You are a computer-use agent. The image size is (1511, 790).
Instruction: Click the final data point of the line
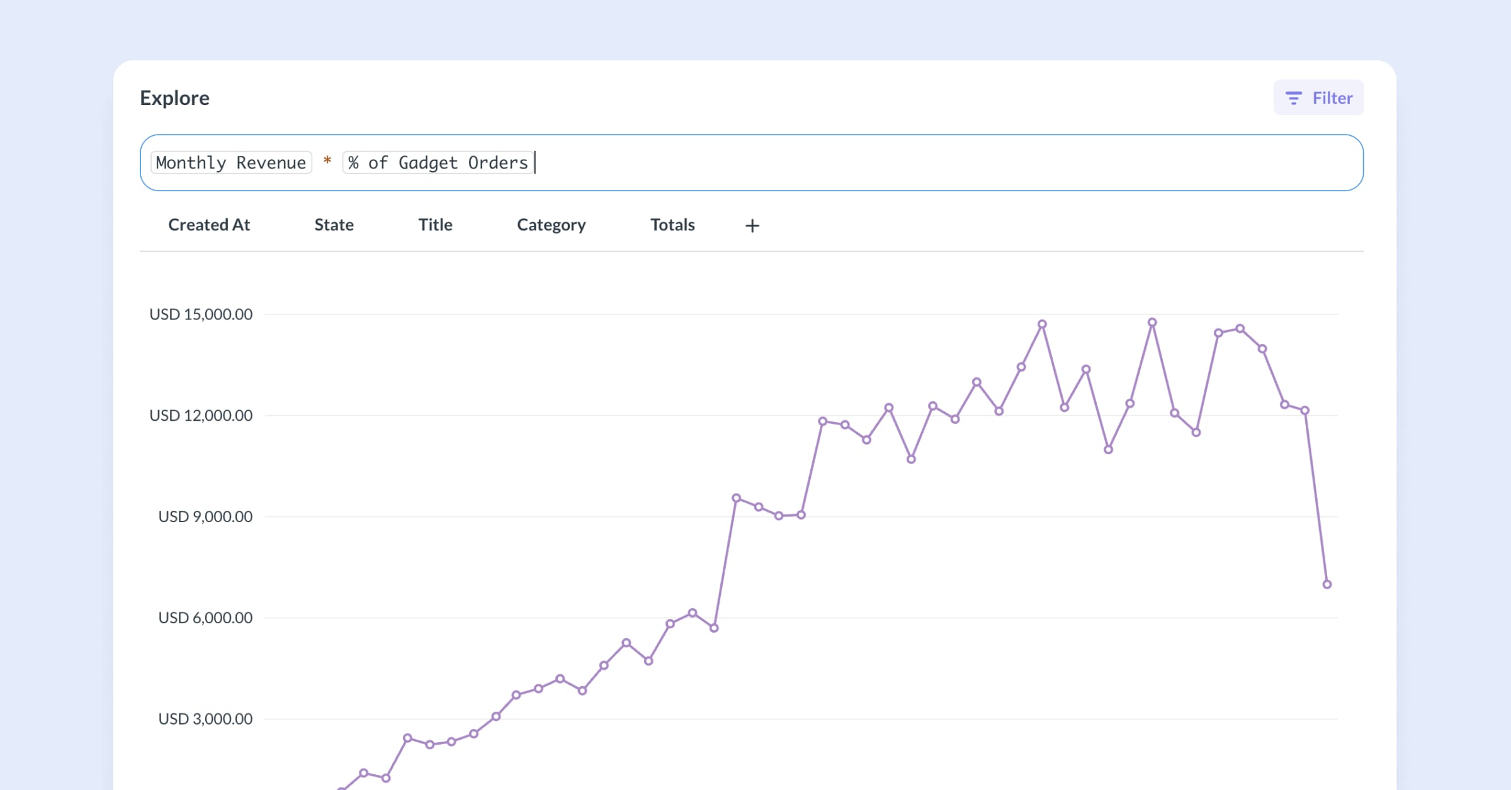tap(1327, 584)
